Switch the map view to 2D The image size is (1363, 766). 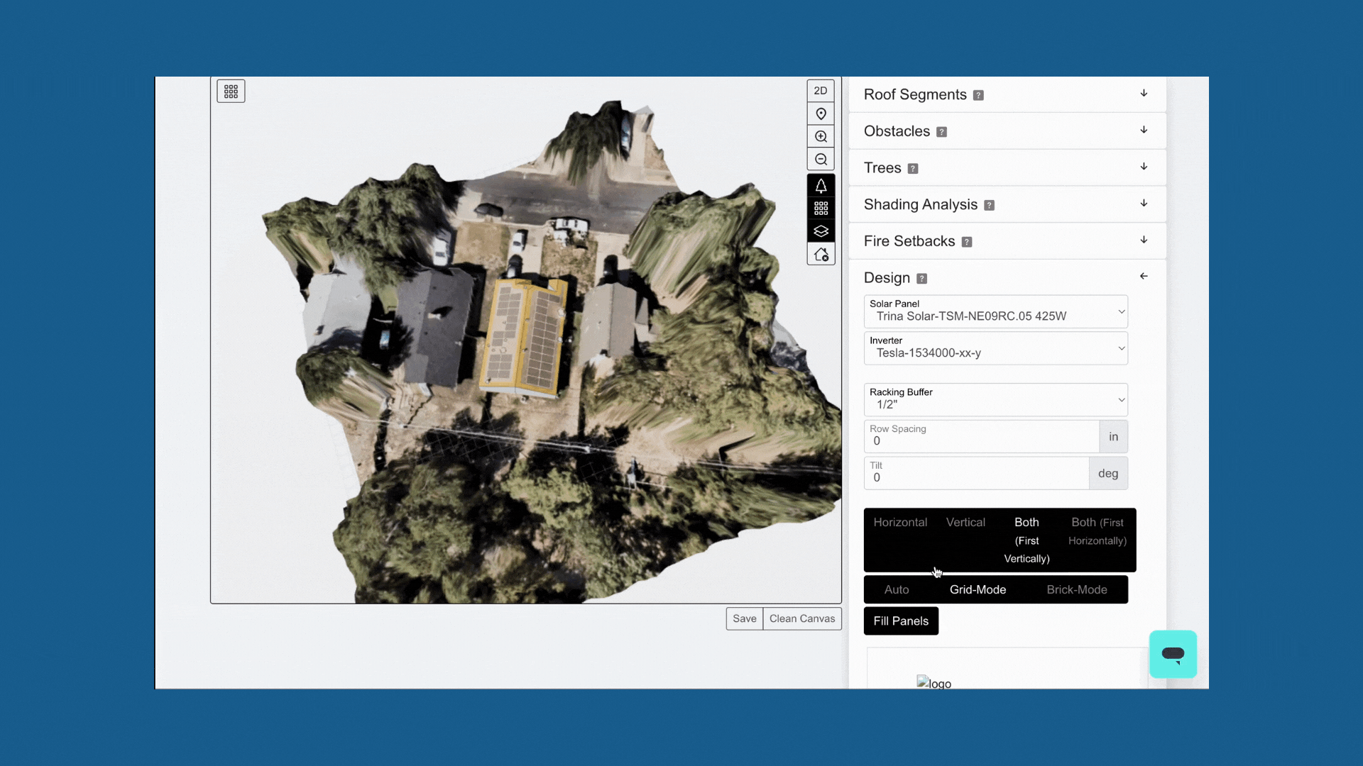pos(821,91)
